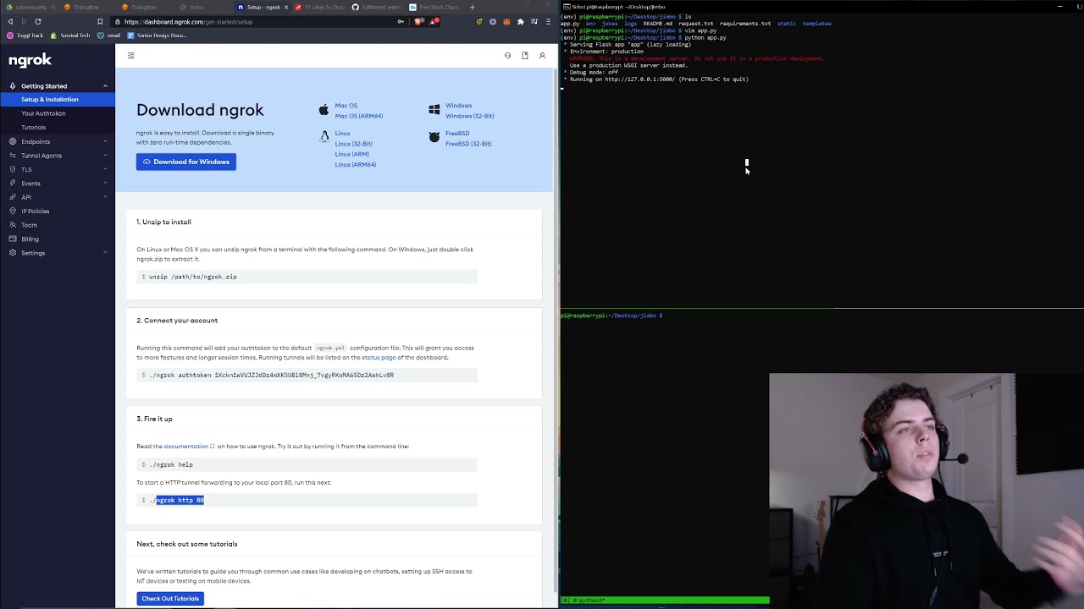Viewport: 1084px width, 609px height.
Task: Open the Linux (ARM) download link
Action: (x=351, y=154)
